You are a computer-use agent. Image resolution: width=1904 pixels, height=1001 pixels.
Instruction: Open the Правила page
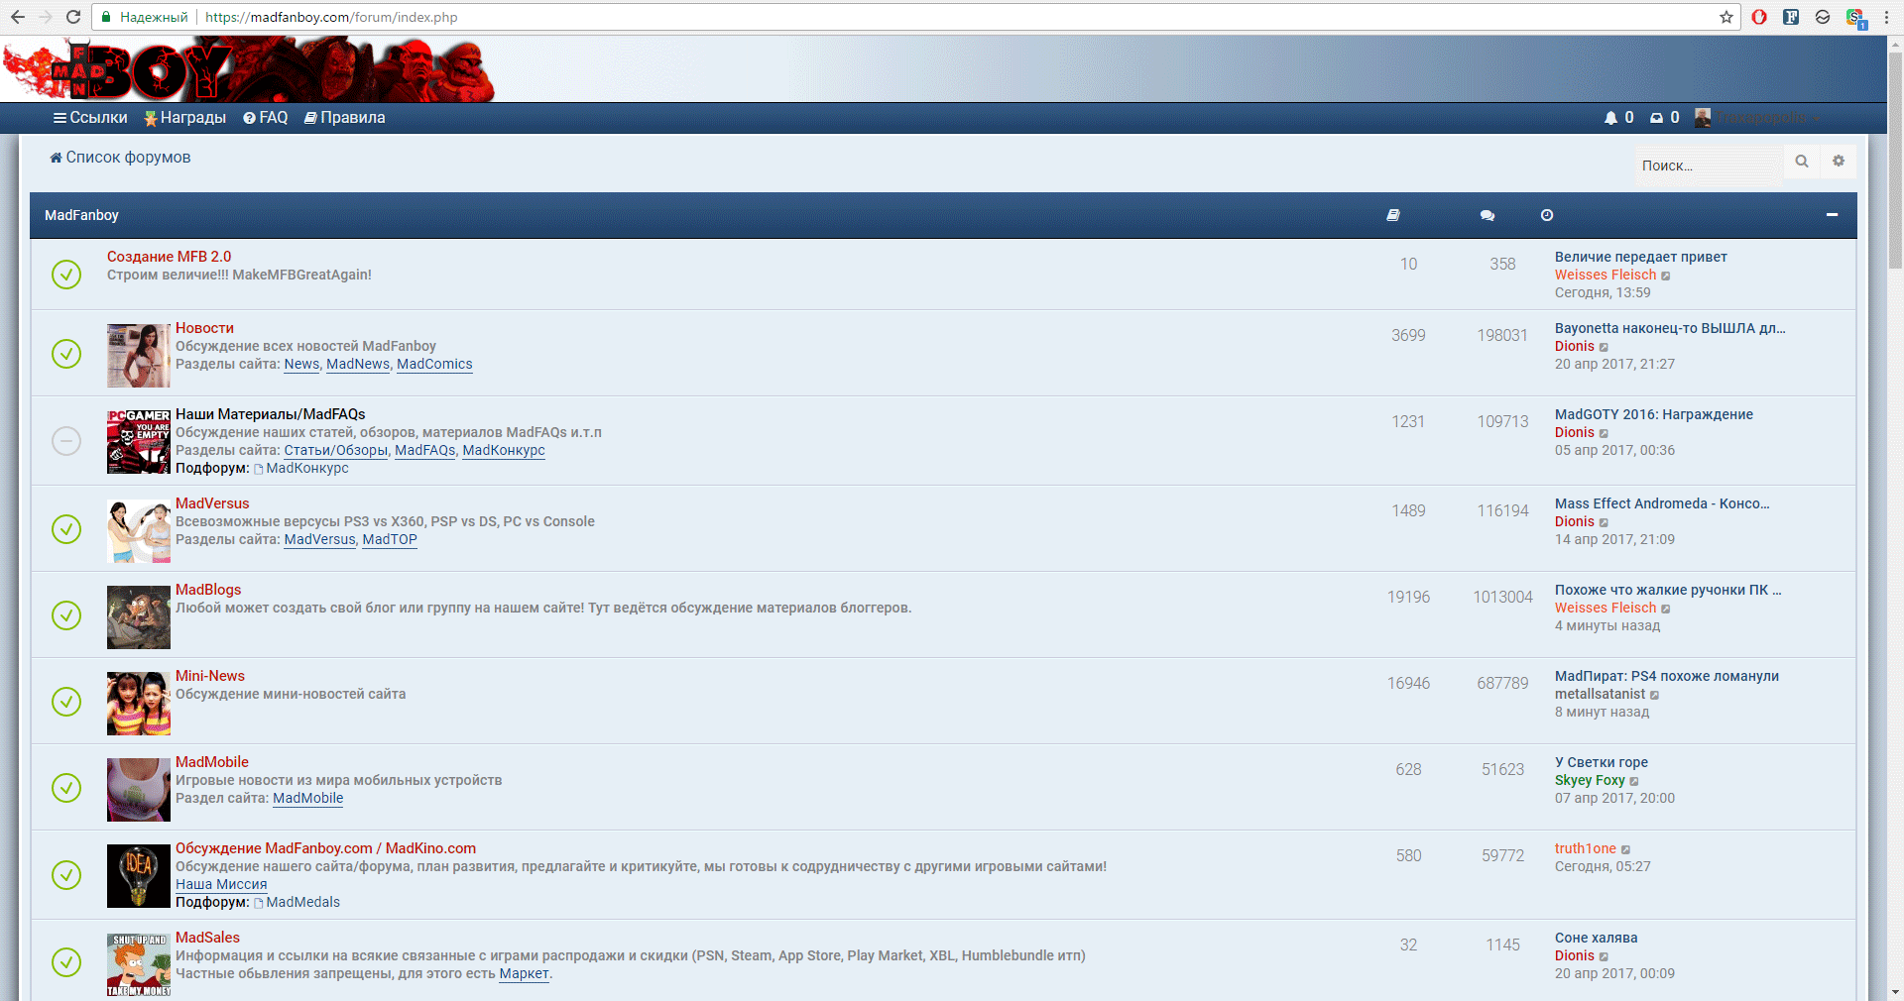click(x=345, y=118)
